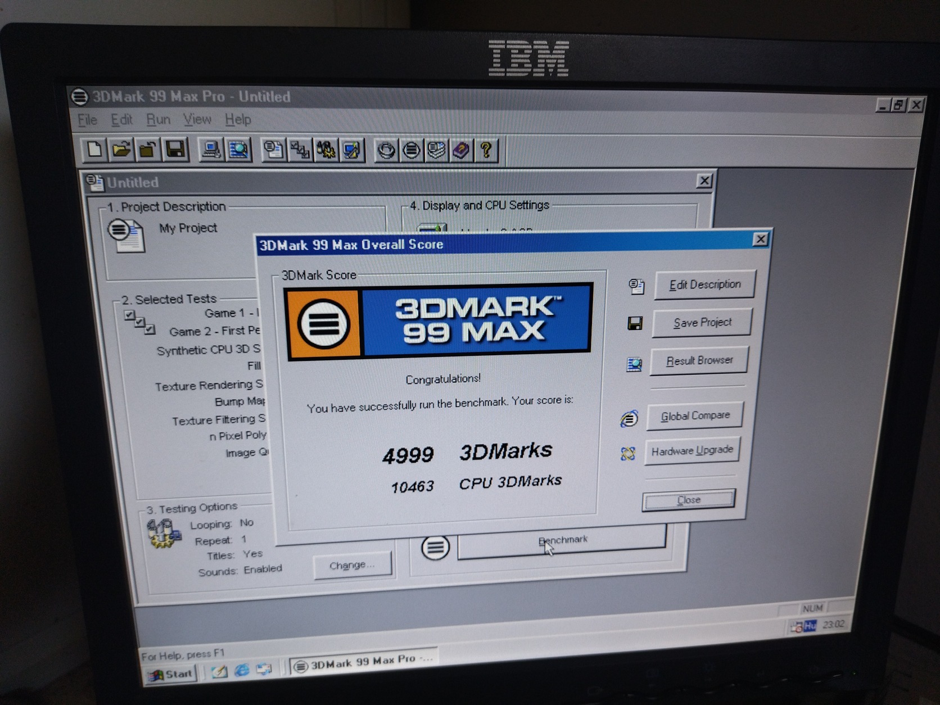Click the 4999 score value

click(x=408, y=455)
